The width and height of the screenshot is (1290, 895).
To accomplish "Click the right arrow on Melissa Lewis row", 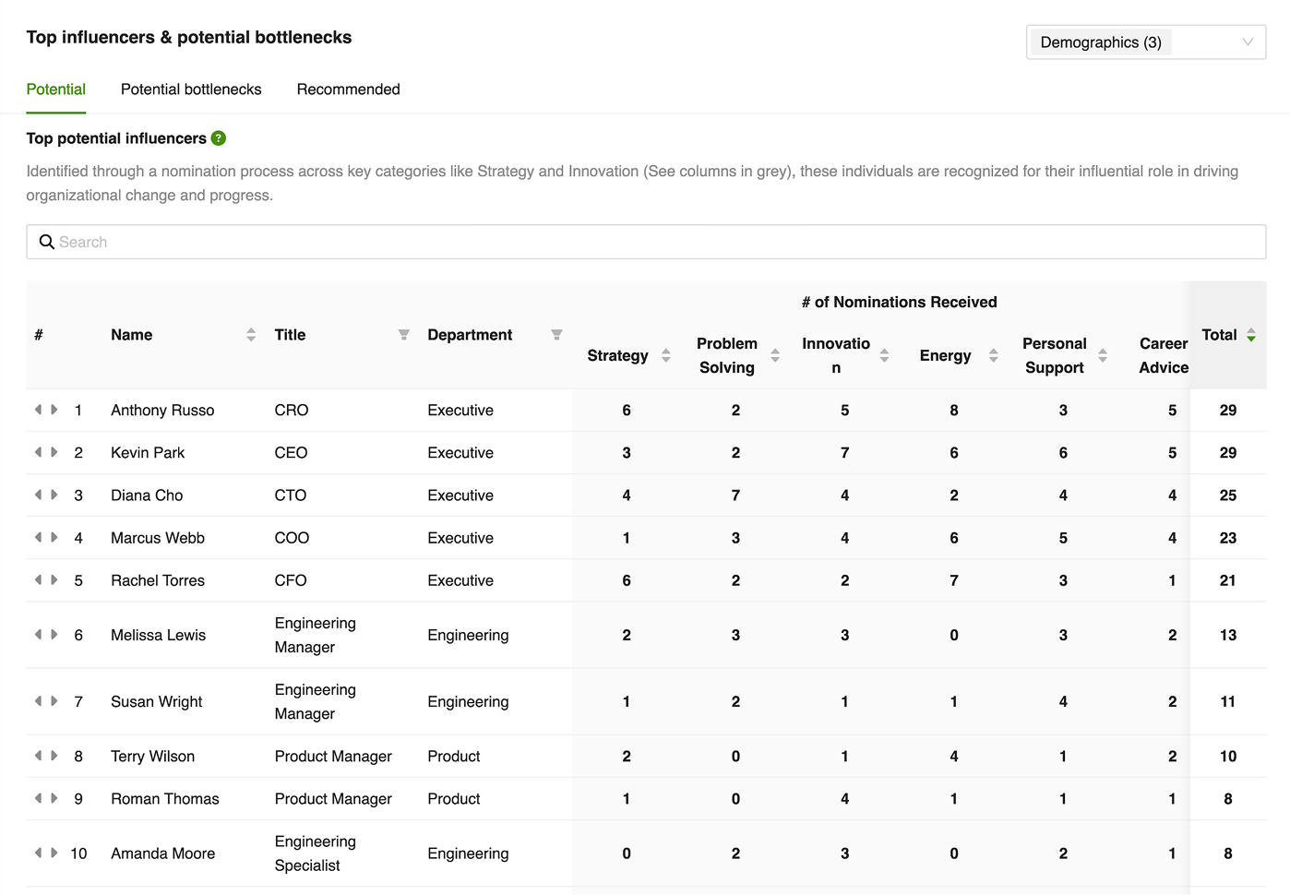I will (54, 635).
